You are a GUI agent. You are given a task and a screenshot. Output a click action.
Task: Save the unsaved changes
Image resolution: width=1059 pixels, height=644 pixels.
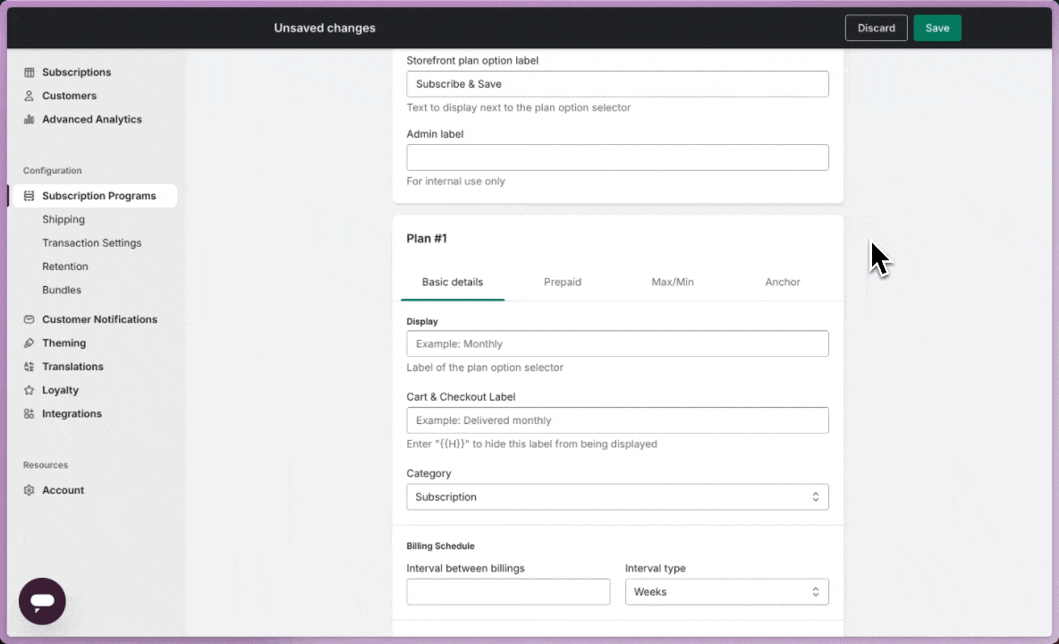[x=936, y=28]
